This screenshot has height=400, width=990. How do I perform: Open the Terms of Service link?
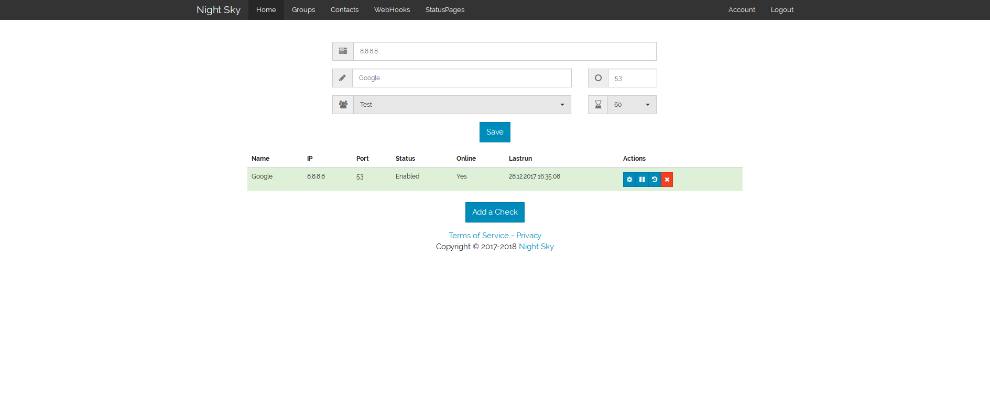pyautogui.click(x=478, y=236)
